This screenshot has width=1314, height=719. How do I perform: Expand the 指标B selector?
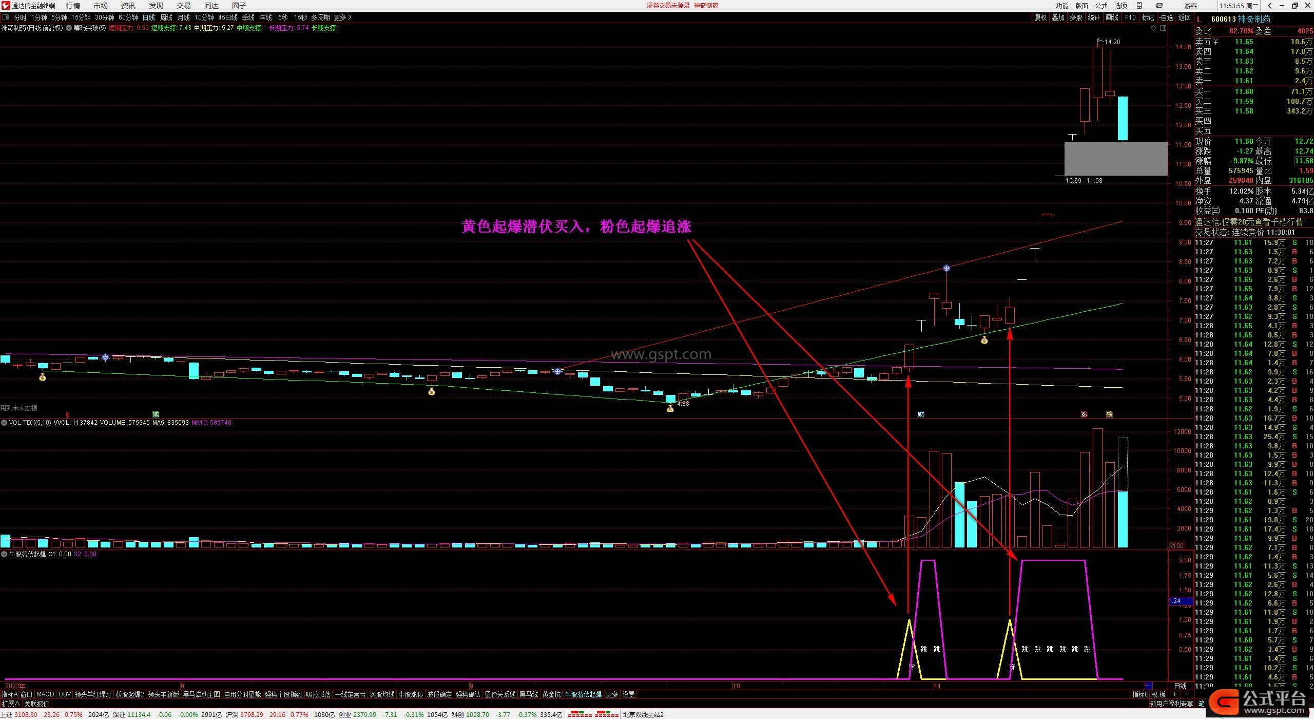[x=1141, y=694]
